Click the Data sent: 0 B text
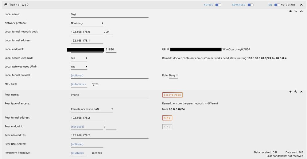Viewport: 307px width, 159px height. [x=294, y=152]
